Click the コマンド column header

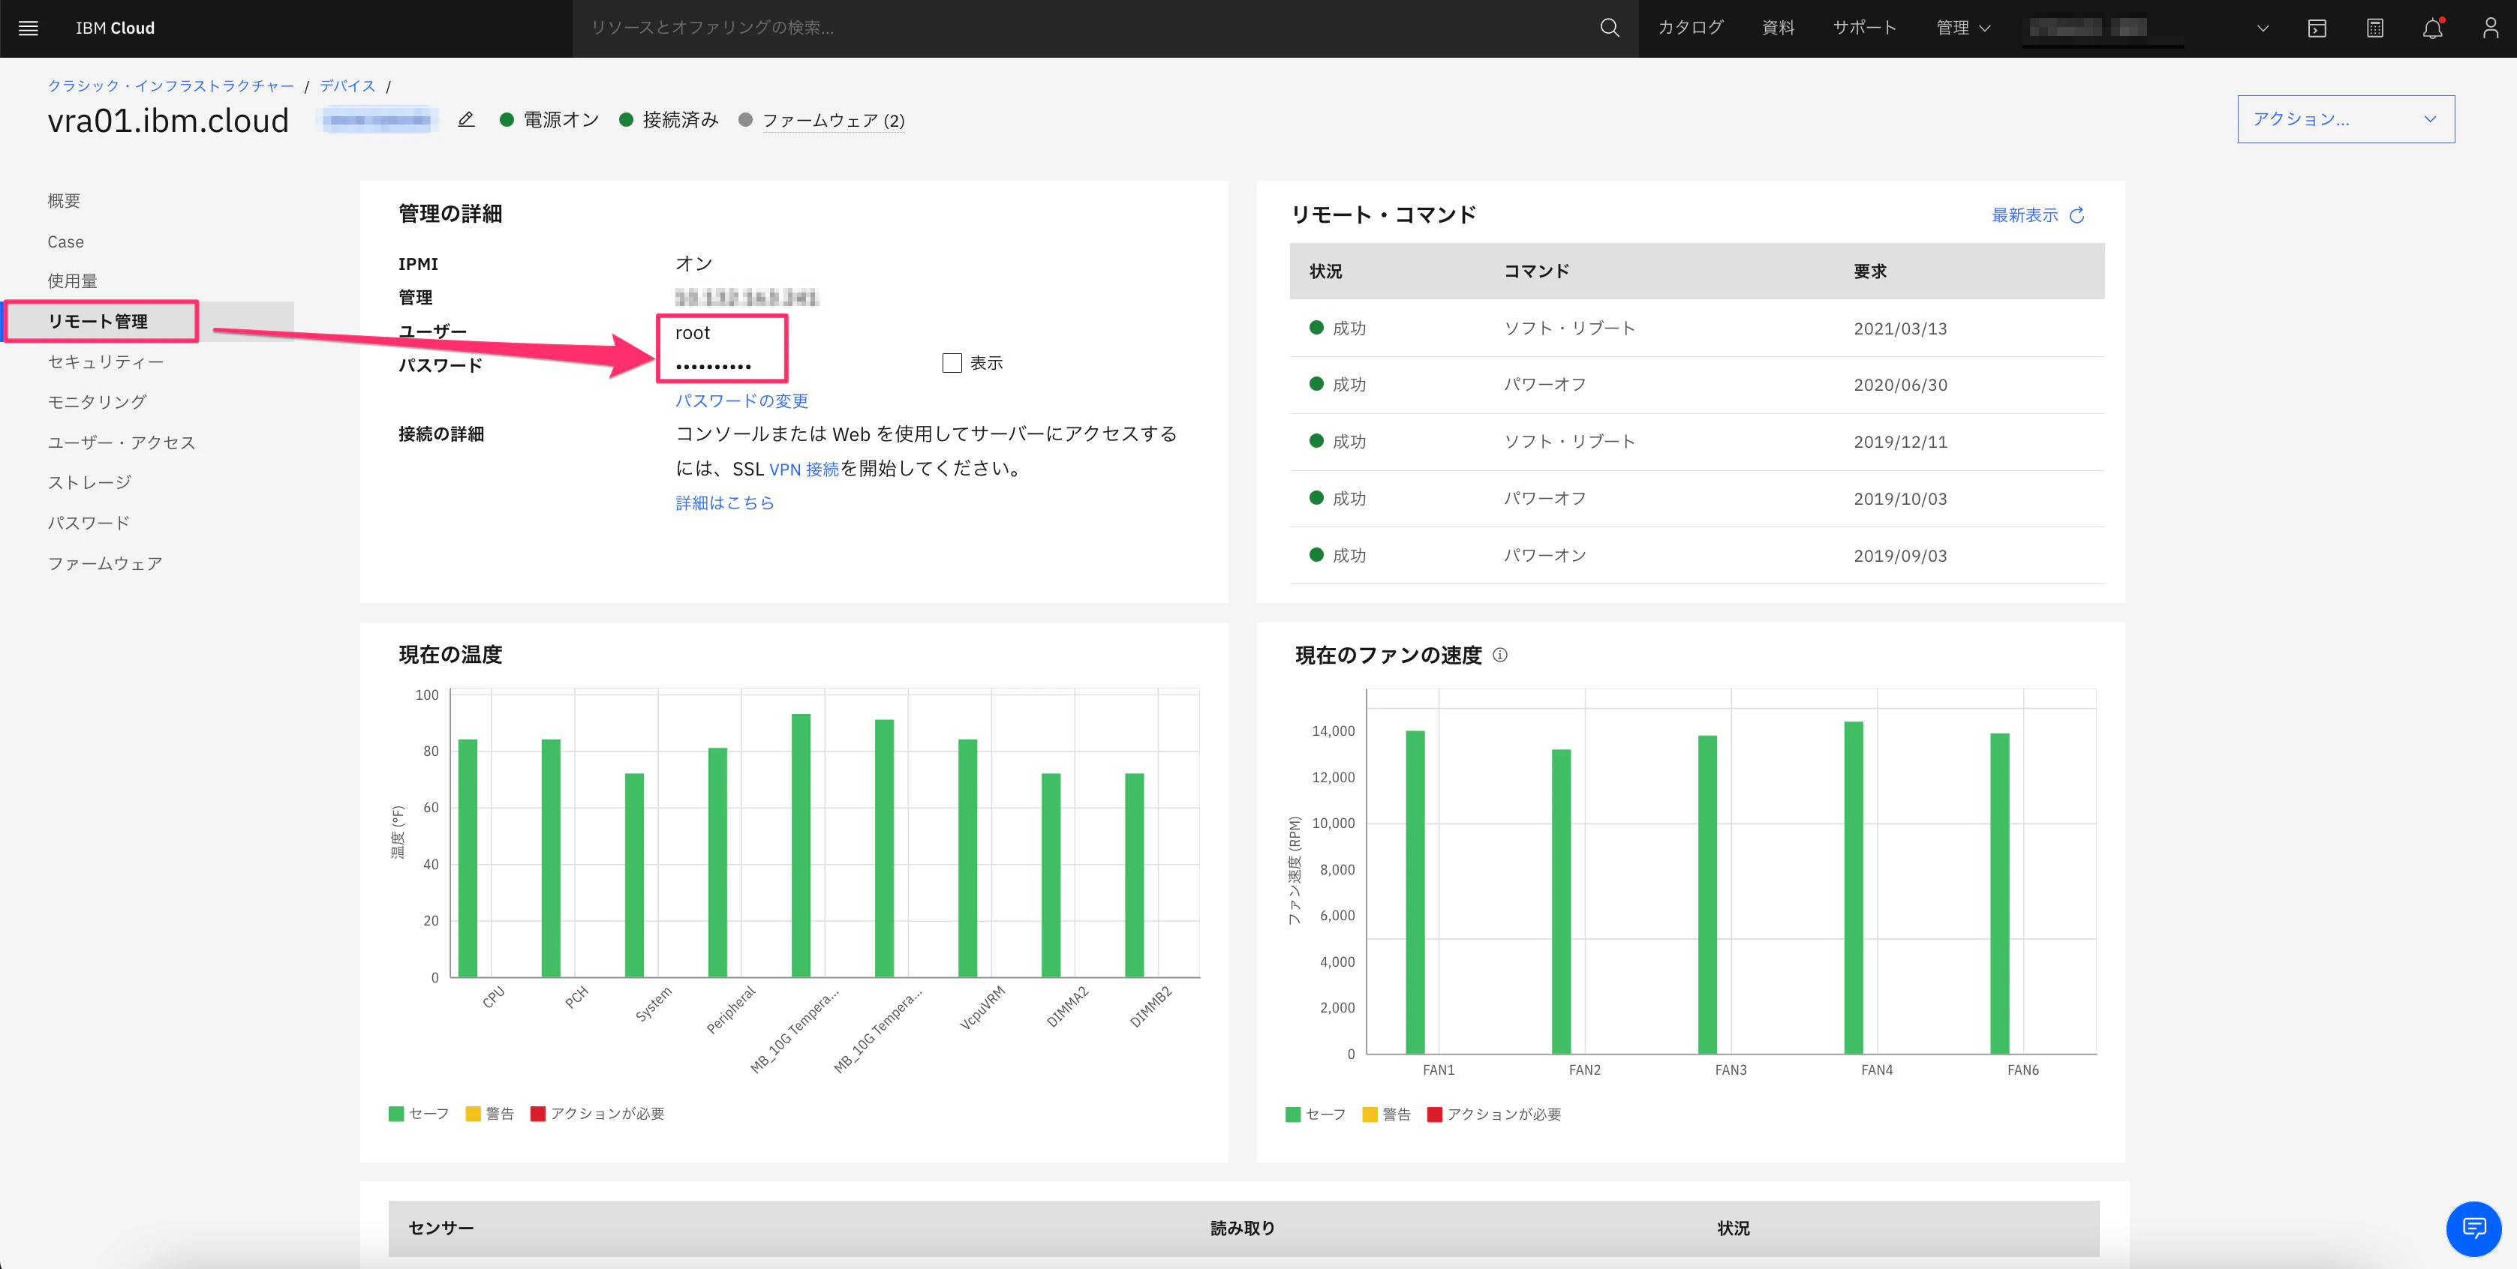[1536, 271]
